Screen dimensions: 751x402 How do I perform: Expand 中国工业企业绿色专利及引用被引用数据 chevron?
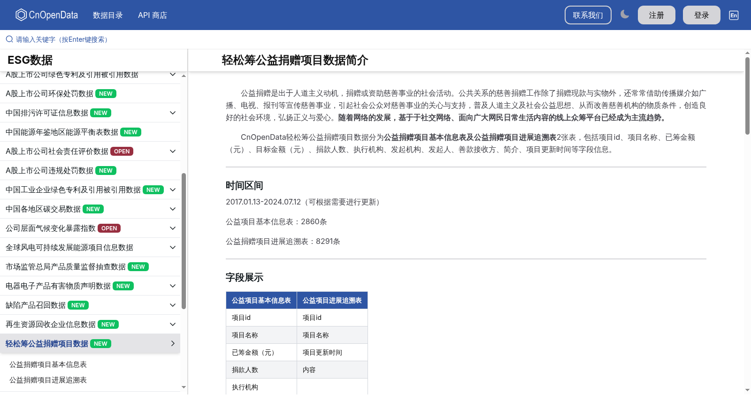pos(173,190)
